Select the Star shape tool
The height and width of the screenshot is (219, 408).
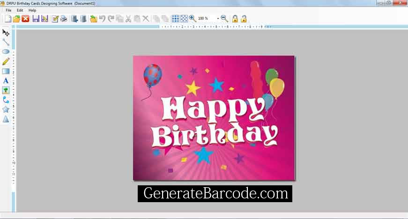point(6,109)
